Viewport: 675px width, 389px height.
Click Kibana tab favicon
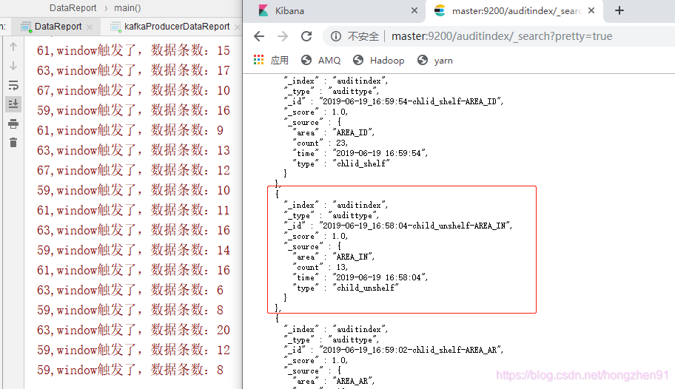(x=263, y=11)
